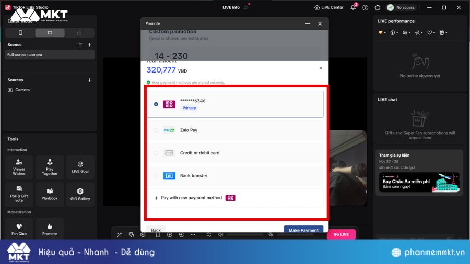Click the diamonds metric icon
Image resolution: width=470 pixels, height=264 pixels.
(382, 33)
